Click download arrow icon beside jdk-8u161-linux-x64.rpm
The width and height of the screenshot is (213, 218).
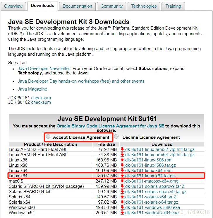point(122,171)
